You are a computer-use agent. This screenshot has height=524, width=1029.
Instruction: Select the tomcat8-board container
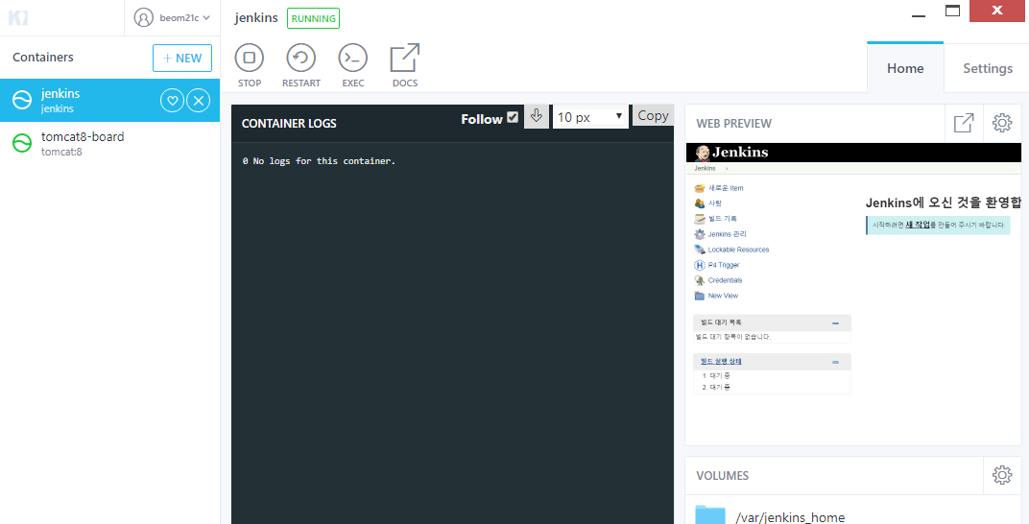109,144
